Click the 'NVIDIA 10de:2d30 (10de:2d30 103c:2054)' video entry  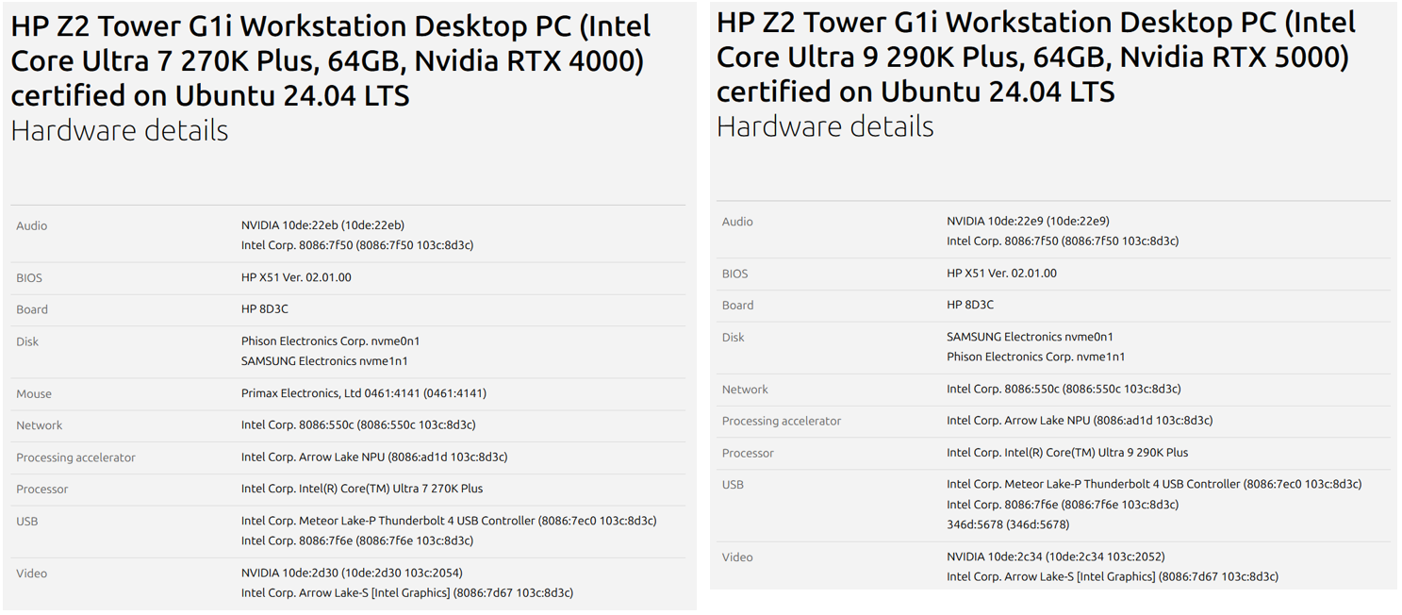click(352, 573)
